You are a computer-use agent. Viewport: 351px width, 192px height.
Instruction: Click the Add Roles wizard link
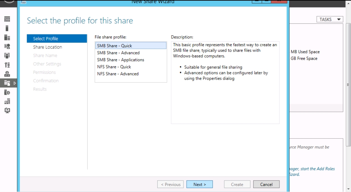click(312, 171)
